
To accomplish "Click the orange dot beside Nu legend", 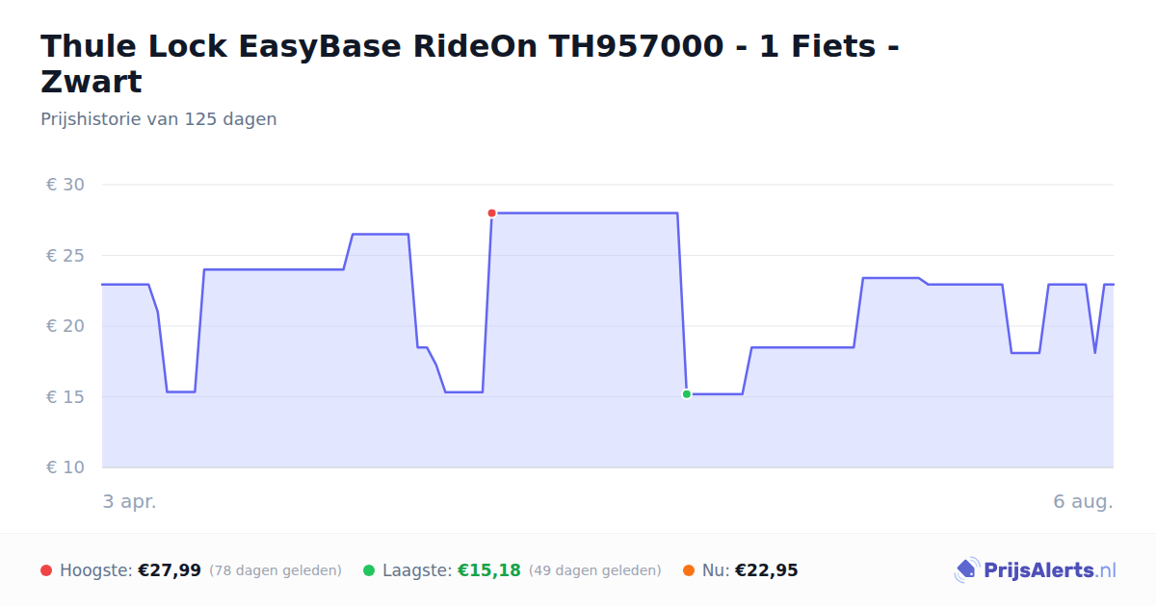I will (x=689, y=570).
